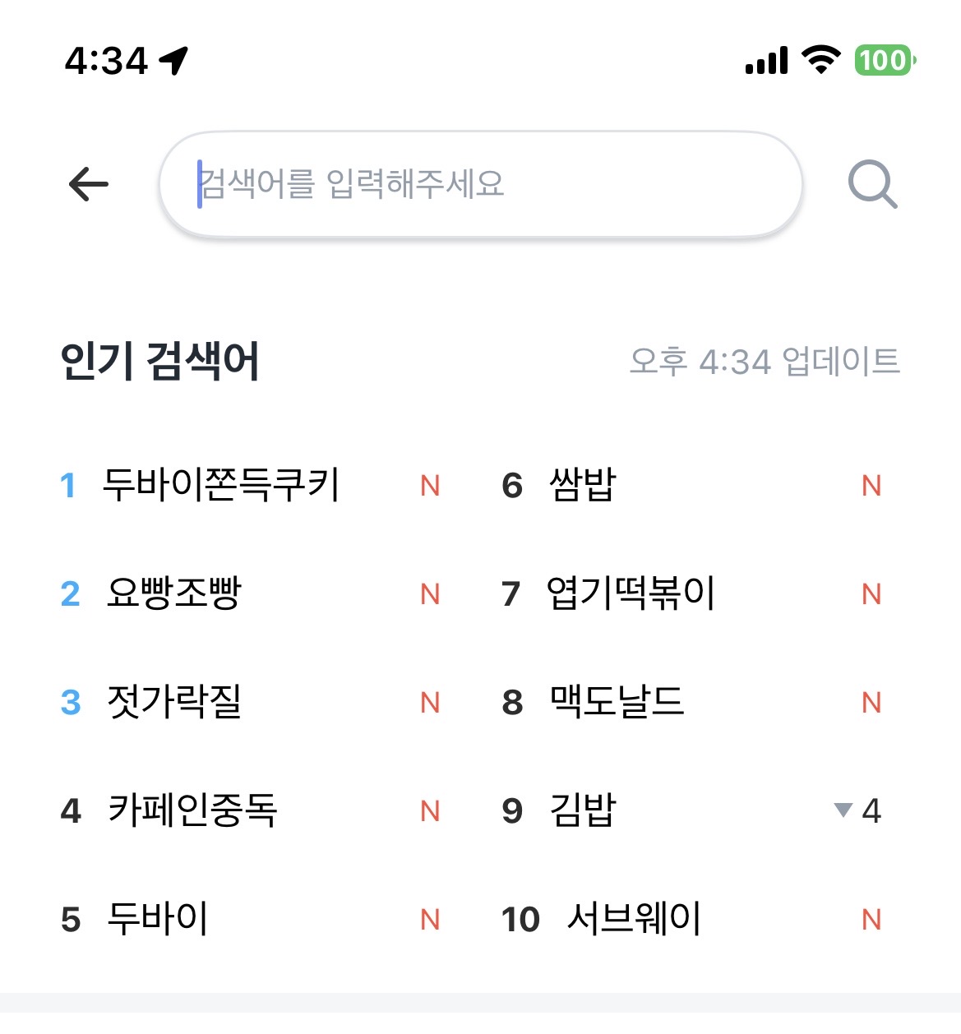Search for 카페인중독 from the list

point(192,810)
